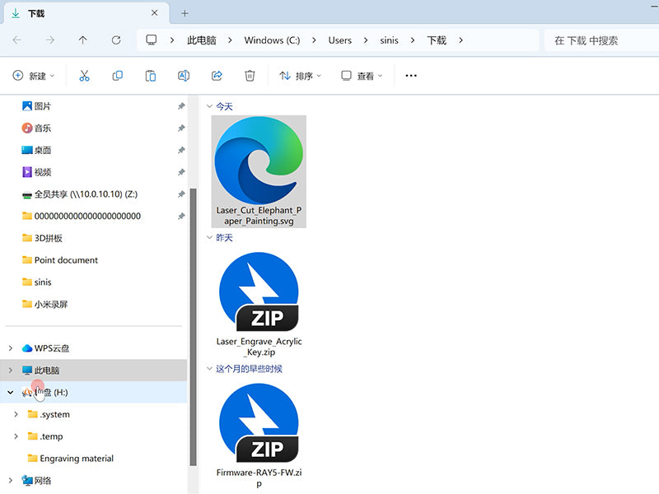The height and width of the screenshot is (494, 659).
Task: Go up one folder level
Action: pyautogui.click(x=83, y=40)
